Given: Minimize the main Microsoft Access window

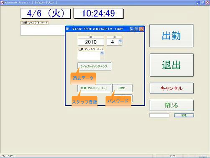Looking at the screenshot, I should (x=198, y=3).
